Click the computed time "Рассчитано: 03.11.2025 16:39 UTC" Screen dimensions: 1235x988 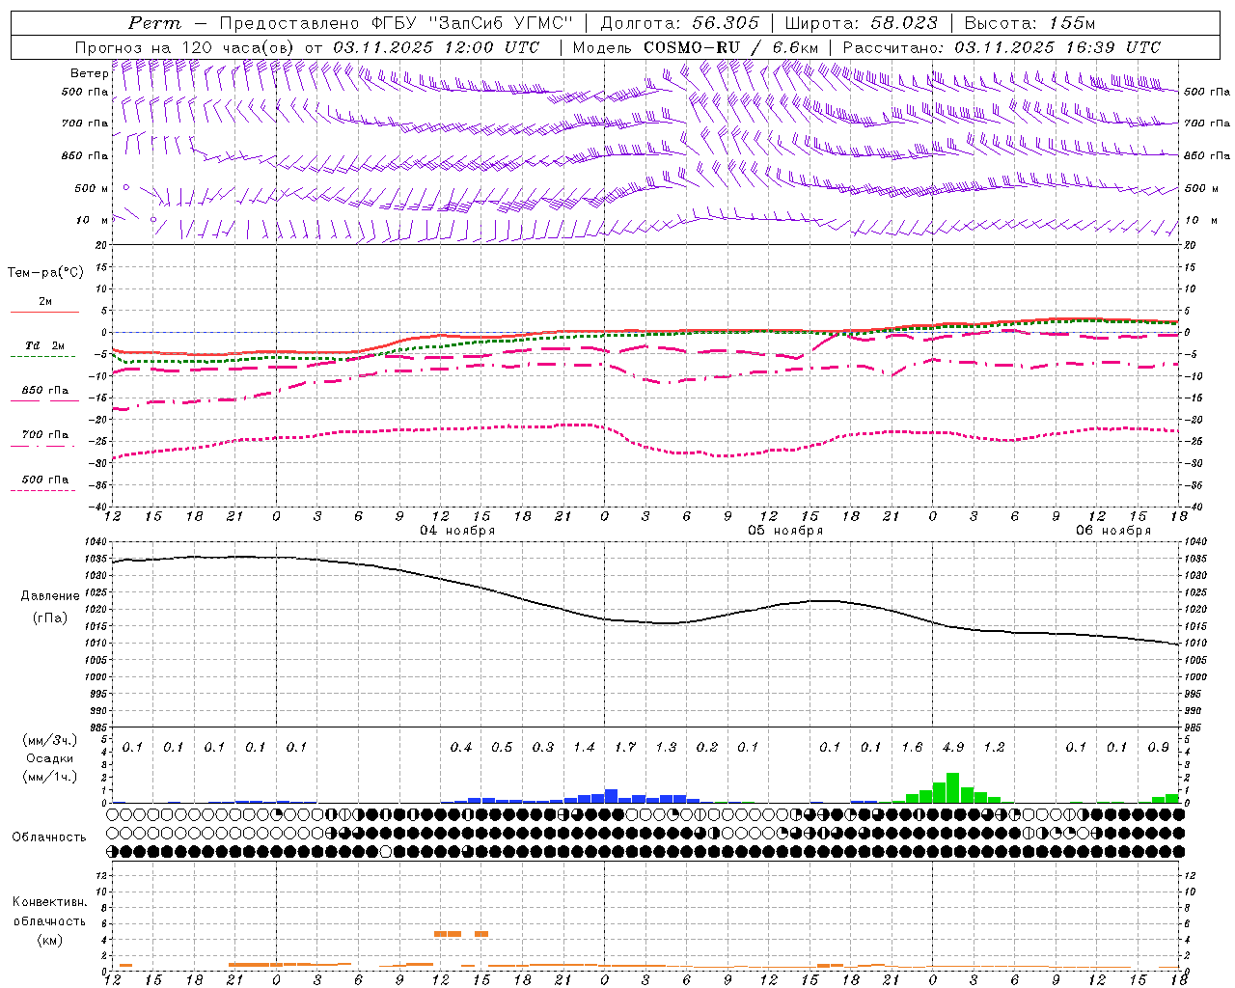click(1002, 47)
